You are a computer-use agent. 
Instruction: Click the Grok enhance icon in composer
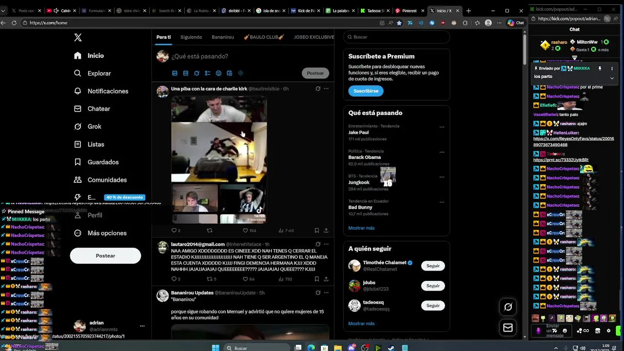pos(196,73)
